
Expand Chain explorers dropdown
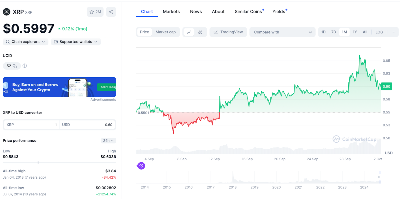25,42
